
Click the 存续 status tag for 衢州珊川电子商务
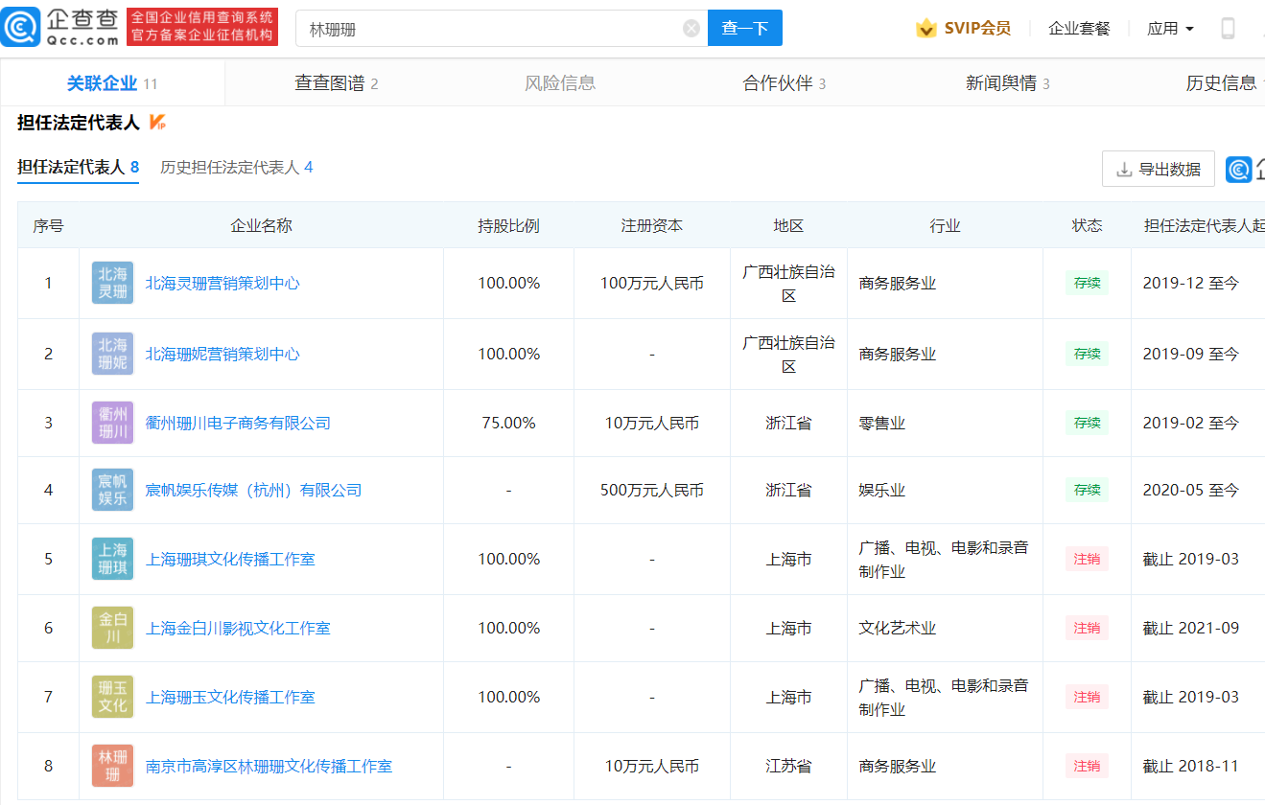1087,424
